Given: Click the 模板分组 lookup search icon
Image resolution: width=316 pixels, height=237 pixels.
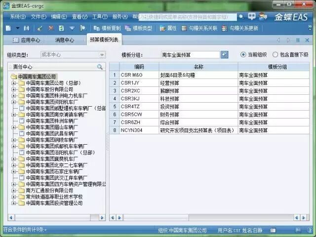Looking at the screenshot, I should pyautogui.click(x=225, y=55).
